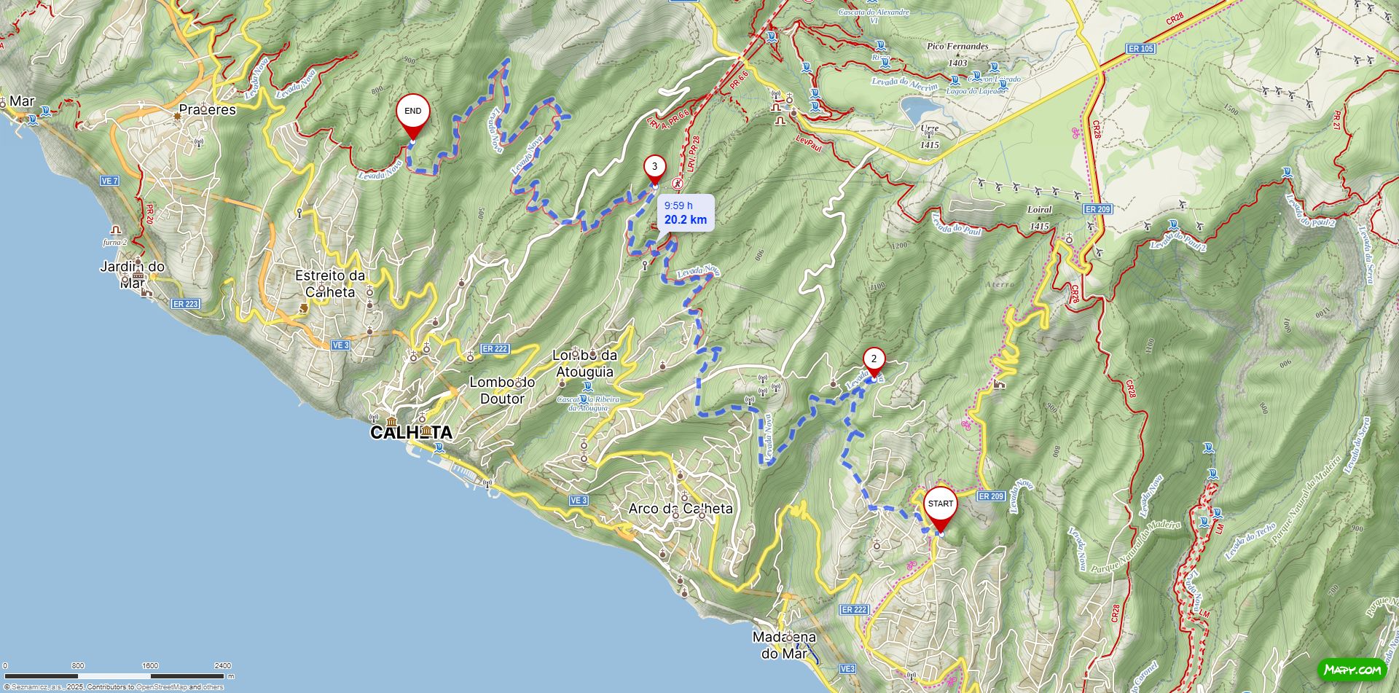Click the CALHETA town label
This screenshot has width=1399, height=693.
pos(411,433)
